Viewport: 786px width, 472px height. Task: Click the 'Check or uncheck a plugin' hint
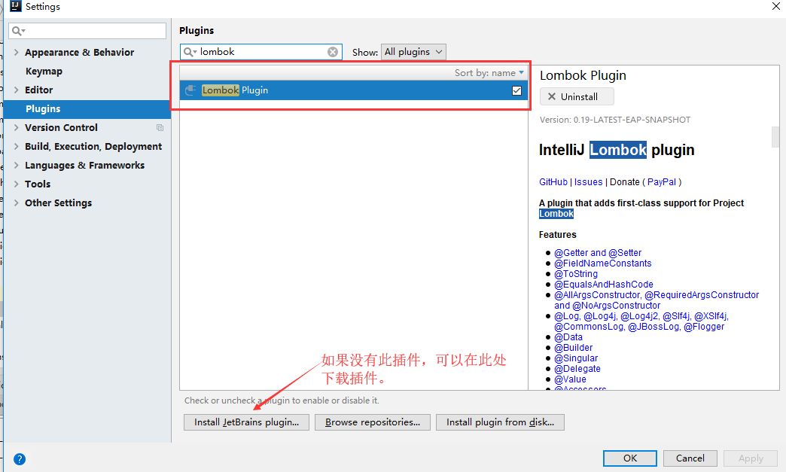point(282,400)
